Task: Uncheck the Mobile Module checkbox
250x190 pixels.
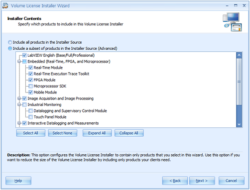Action: pyautogui.click(x=30, y=92)
